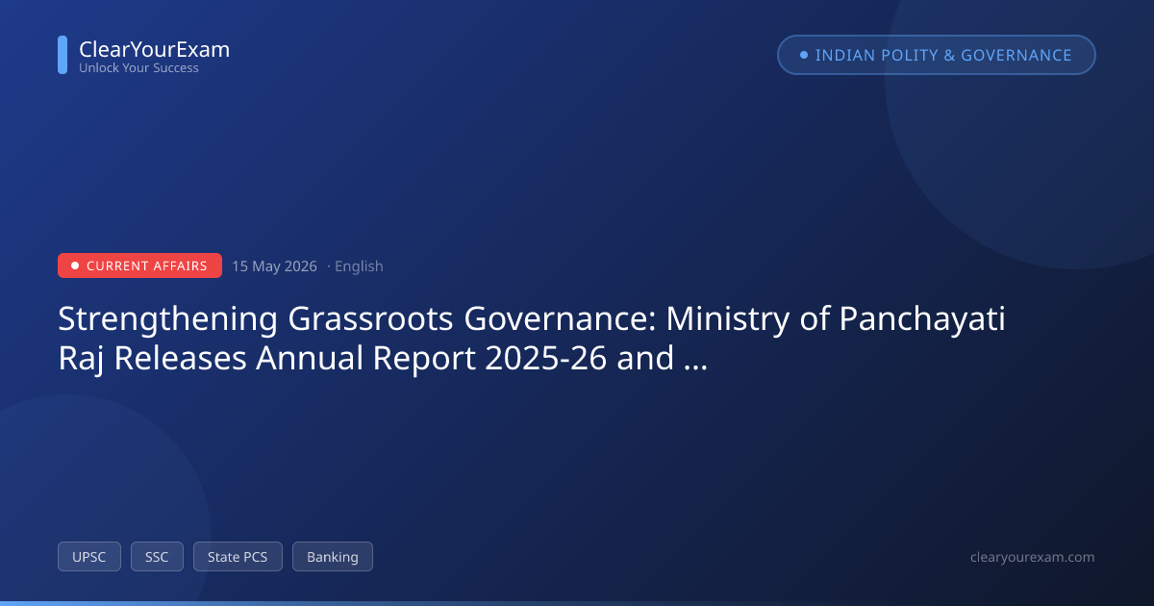This screenshot has width=1154, height=606.
Task: Select the SSC tag
Action: pos(157,557)
